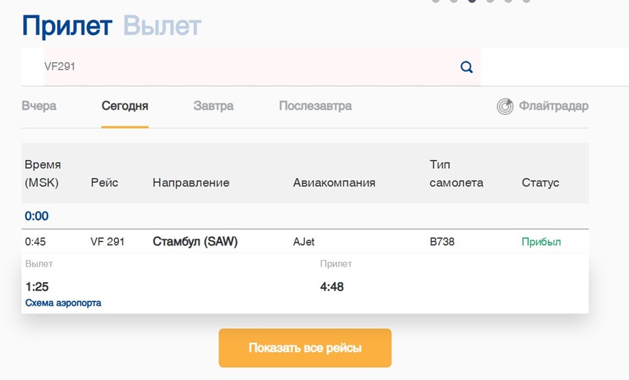Screen dimensions: 629x380
Task: Click the Флайтрадар link text
Action: point(553,106)
